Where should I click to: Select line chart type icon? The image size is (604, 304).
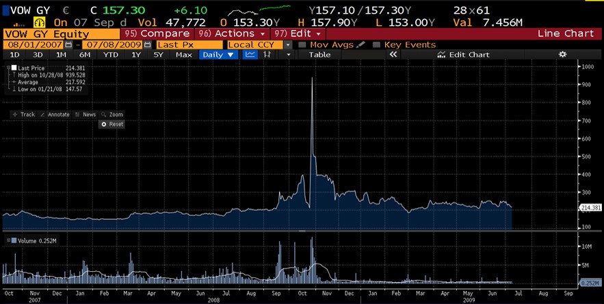250,55
